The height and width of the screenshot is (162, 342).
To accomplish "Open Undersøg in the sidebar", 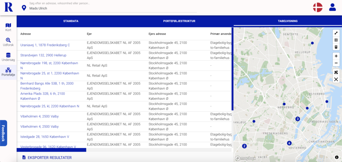I will [8, 57].
